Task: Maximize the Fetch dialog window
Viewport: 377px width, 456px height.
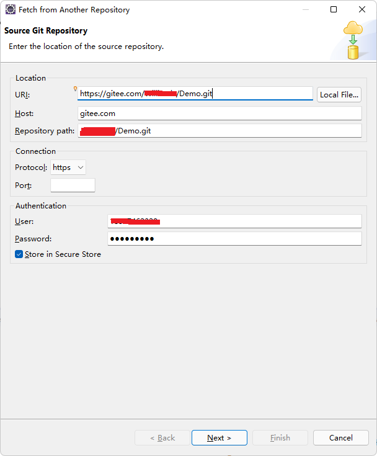Action: click(x=334, y=9)
